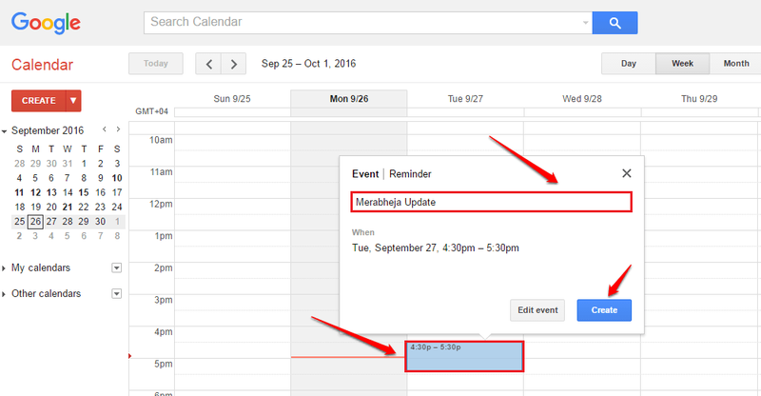The width and height of the screenshot is (761, 396).
Task: Go to previous week arrow
Action: [x=208, y=64]
